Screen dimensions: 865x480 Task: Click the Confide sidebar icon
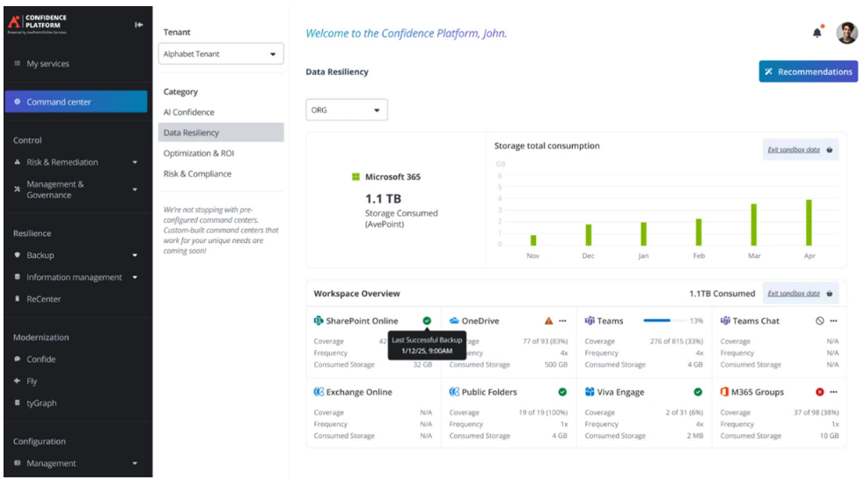click(x=17, y=358)
